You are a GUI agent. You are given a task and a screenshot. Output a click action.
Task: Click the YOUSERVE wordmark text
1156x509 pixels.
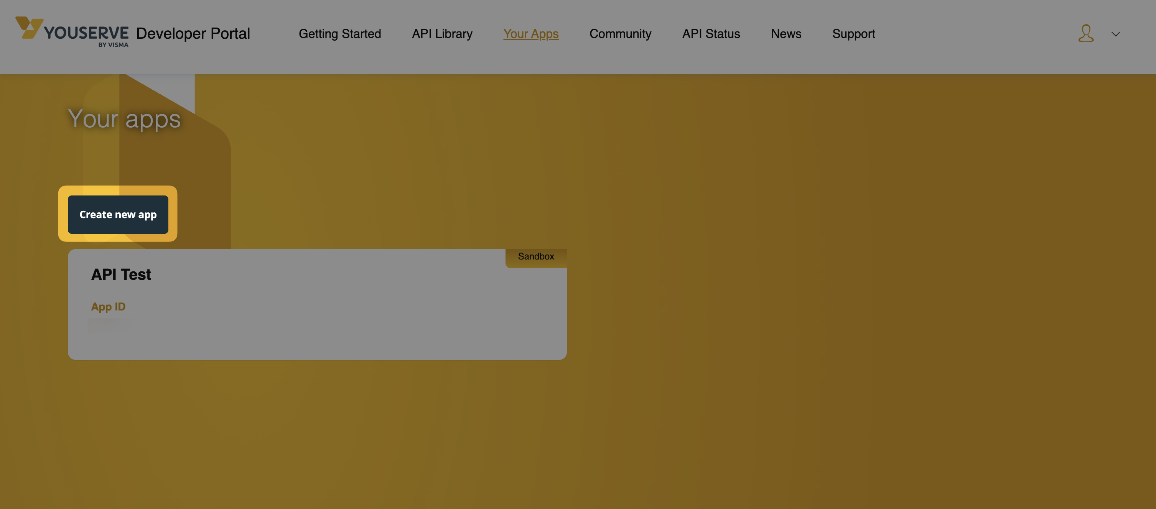point(86,33)
